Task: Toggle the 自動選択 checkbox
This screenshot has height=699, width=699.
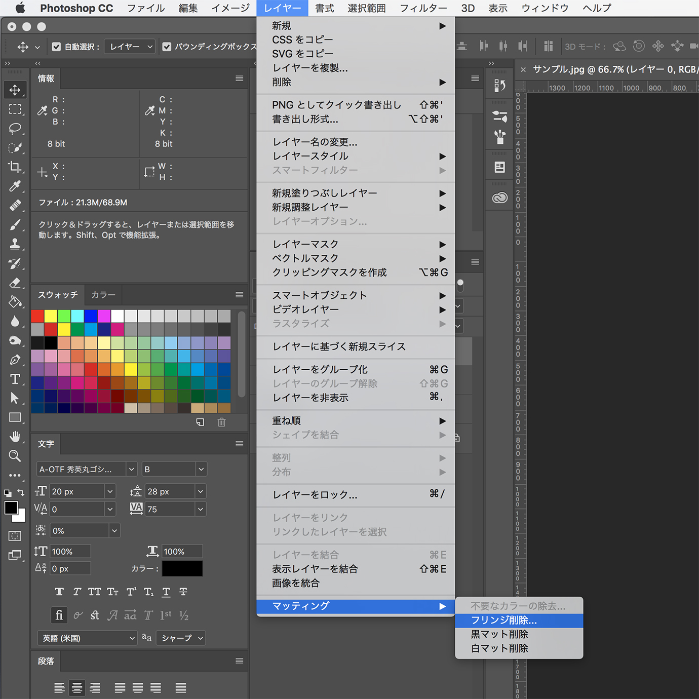Action: pos(56,47)
